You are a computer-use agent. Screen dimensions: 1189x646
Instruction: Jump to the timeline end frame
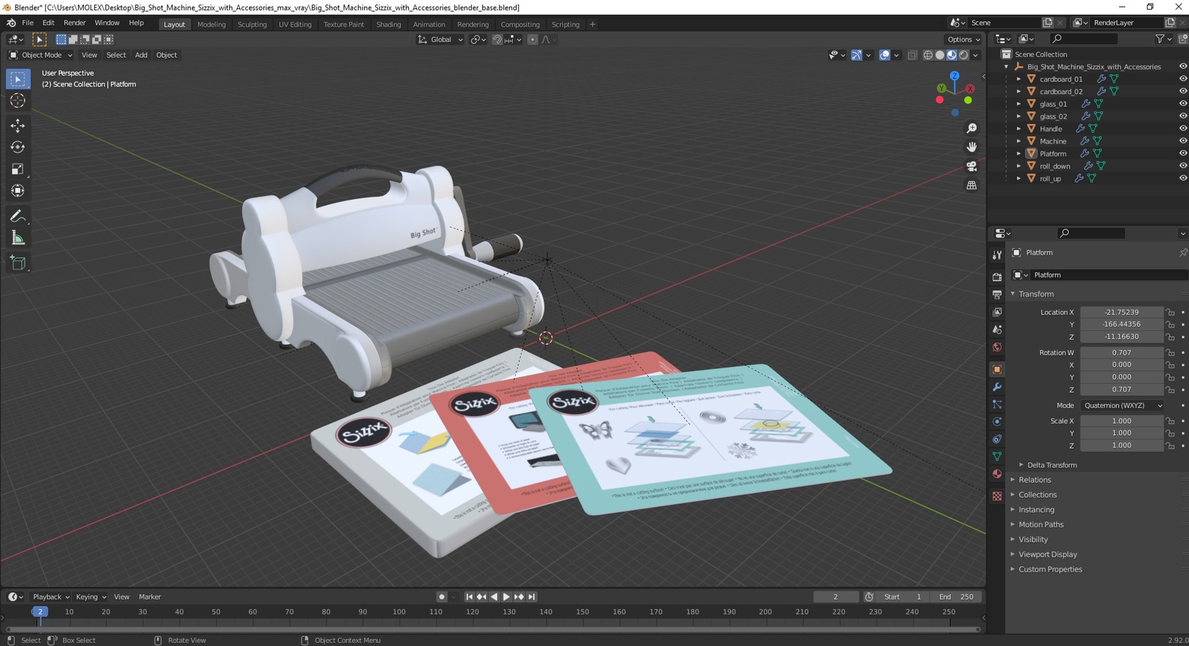[532, 597]
